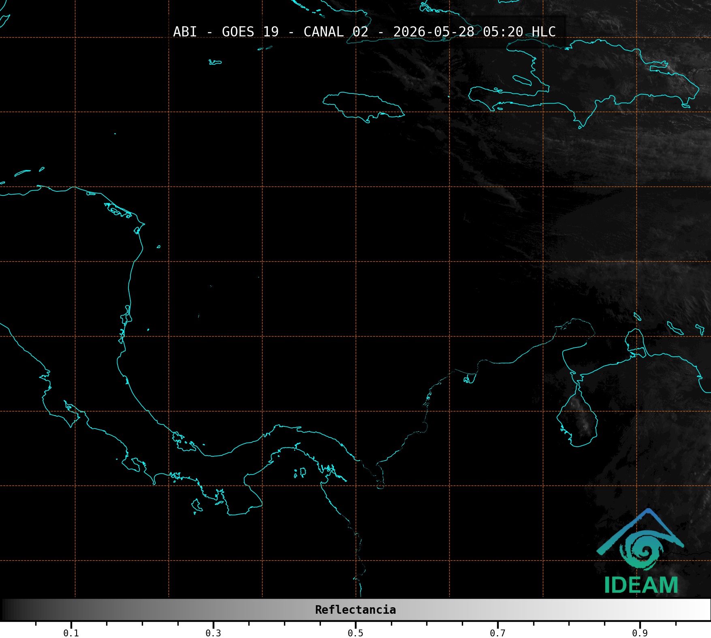Click the 0.7 tick label on colorbar
The width and height of the screenshot is (711, 638).
tap(497, 633)
